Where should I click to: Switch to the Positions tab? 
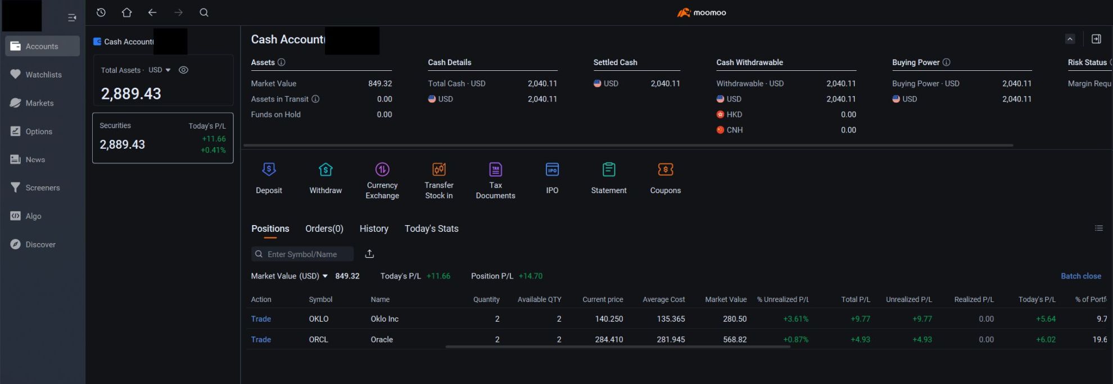click(270, 228)
